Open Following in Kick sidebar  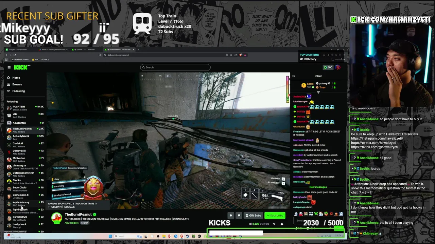25,91
